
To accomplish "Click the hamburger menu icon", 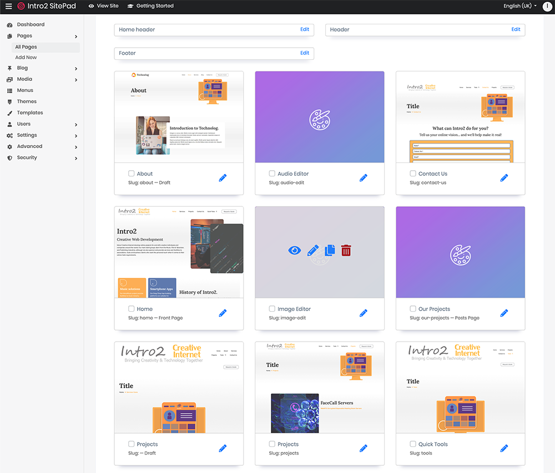I will [x=8, y=6].
